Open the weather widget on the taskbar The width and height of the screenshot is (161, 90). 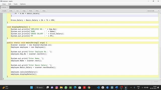click(5, 87)
